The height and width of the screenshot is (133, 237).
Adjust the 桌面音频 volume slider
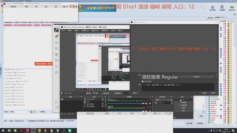point(126,111)
